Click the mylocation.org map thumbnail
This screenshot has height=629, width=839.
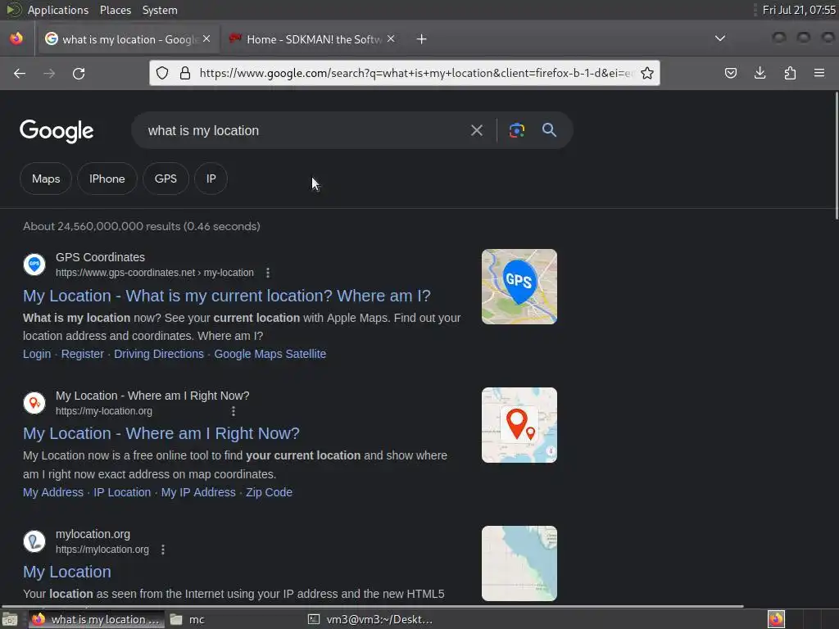519,563
